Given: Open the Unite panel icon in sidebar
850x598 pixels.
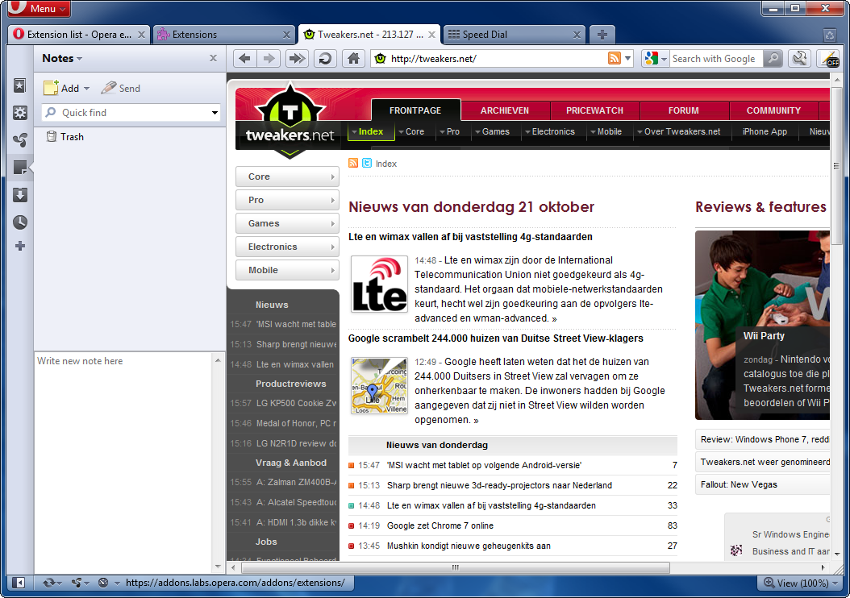Looking at the screenshot, I should click(20, 140).
